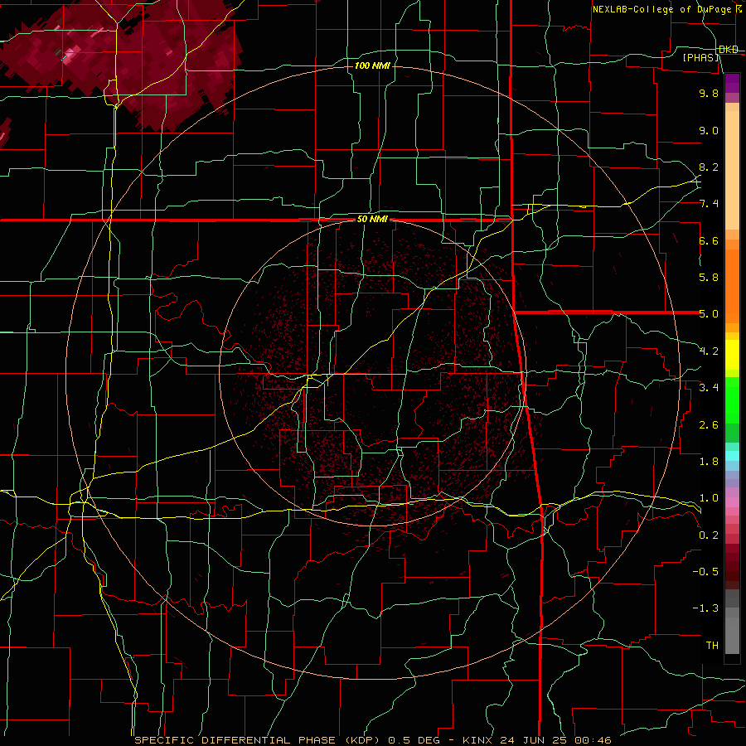Click the 5.0 value on the legend

[x=709, y=314]
